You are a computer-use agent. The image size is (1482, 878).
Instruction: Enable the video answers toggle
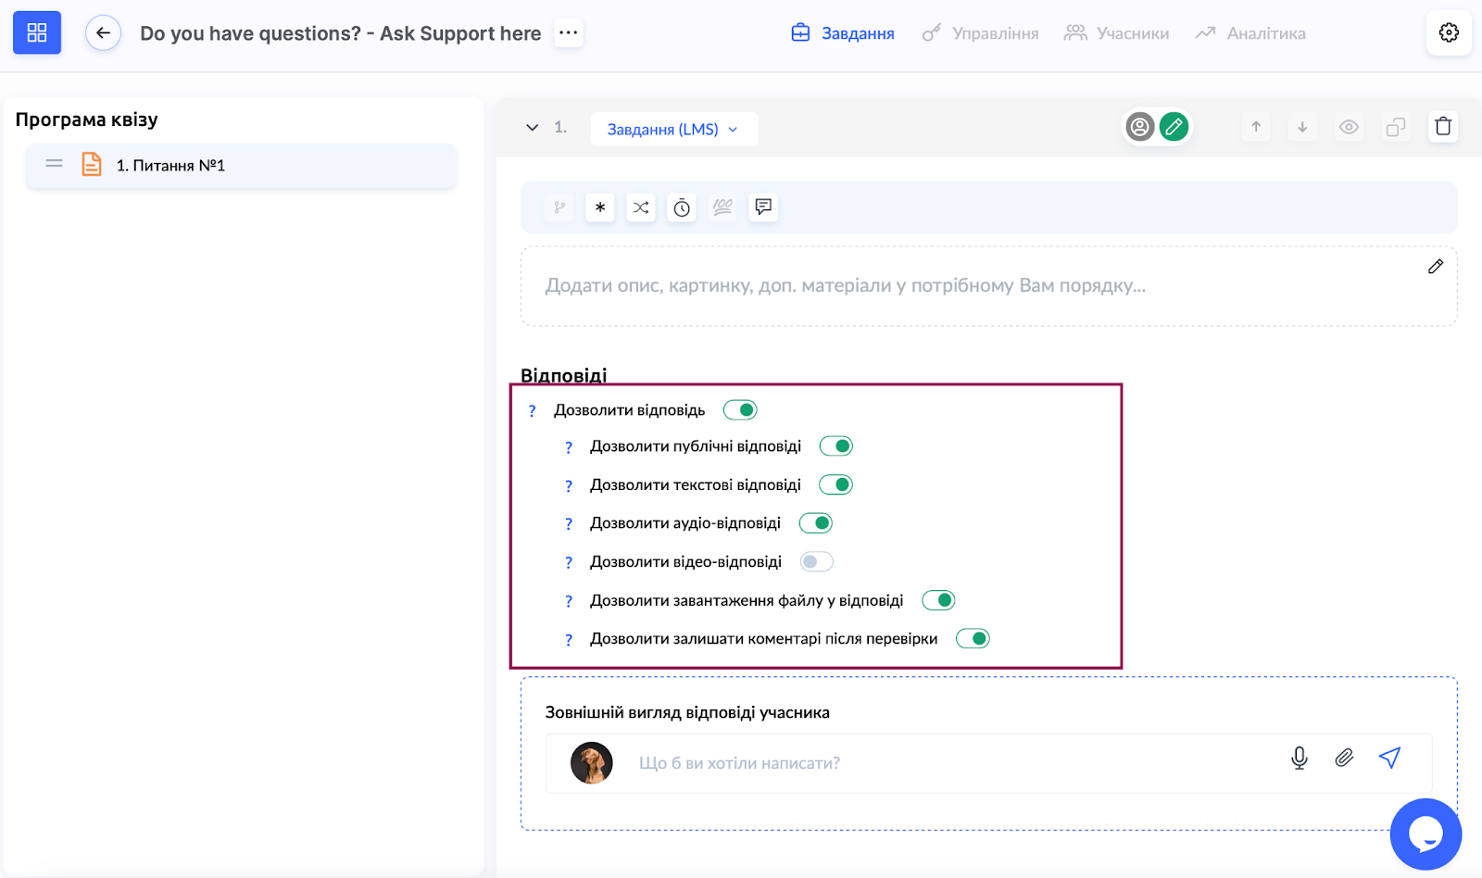816,562
